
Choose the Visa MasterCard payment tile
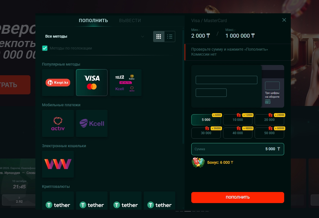(92, 82)
